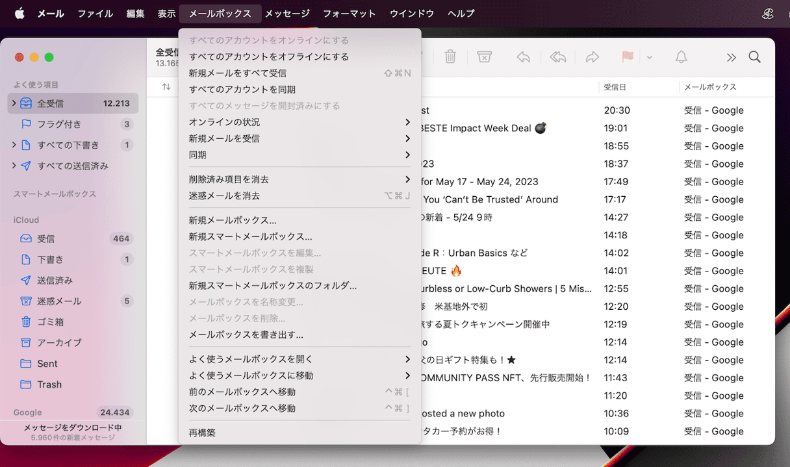Choose 次のメールボックスへ移動

coord(299,408)
